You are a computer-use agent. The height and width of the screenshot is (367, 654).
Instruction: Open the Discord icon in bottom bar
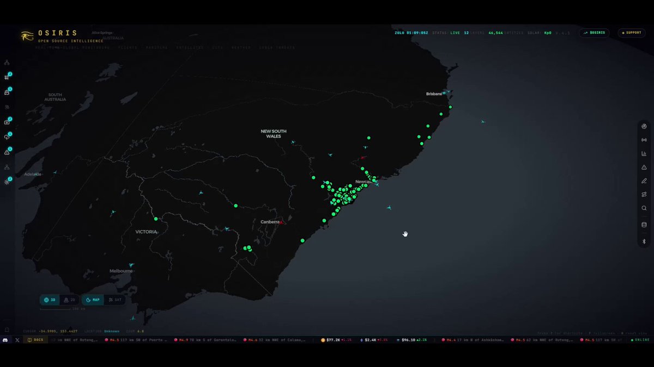point(5,340)
